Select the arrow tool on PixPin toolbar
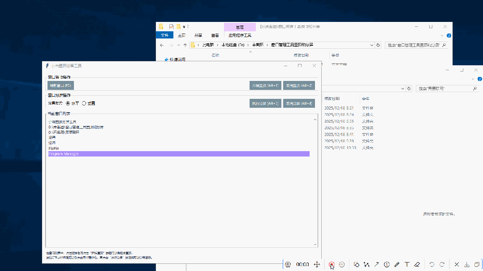The height and width of the screenshot is (271, 483). [x=376, y=265]
